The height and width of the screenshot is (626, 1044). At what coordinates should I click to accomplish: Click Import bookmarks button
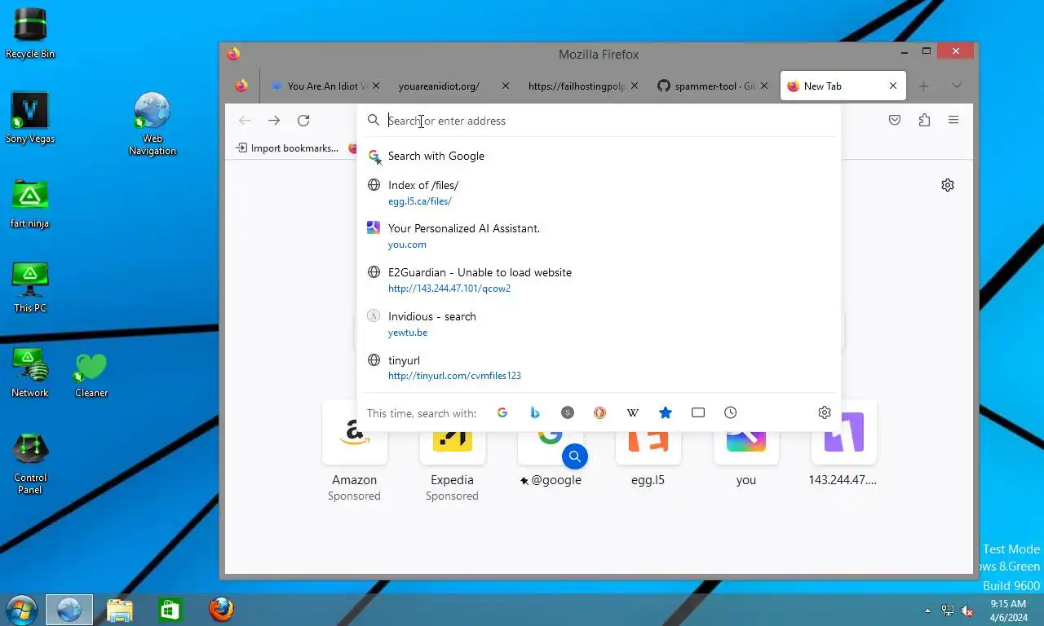click(x=286, y=148)
